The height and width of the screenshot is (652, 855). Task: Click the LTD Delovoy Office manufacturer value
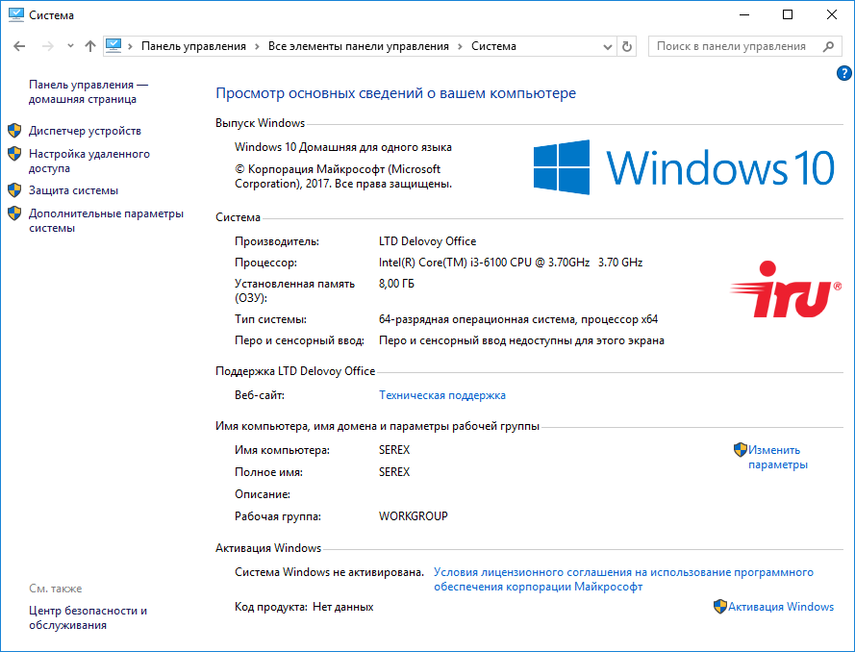tap(427, 241)
